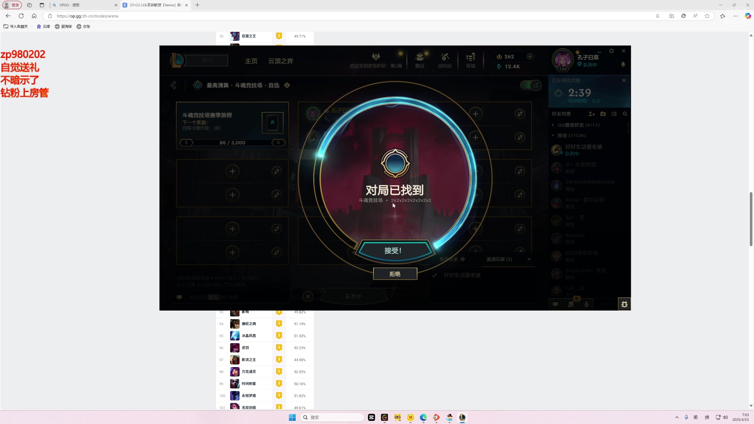This screenshot has width=754, height=424.
Task: Click the 86 / 3,000 progress bar
Action: point(232,143)
